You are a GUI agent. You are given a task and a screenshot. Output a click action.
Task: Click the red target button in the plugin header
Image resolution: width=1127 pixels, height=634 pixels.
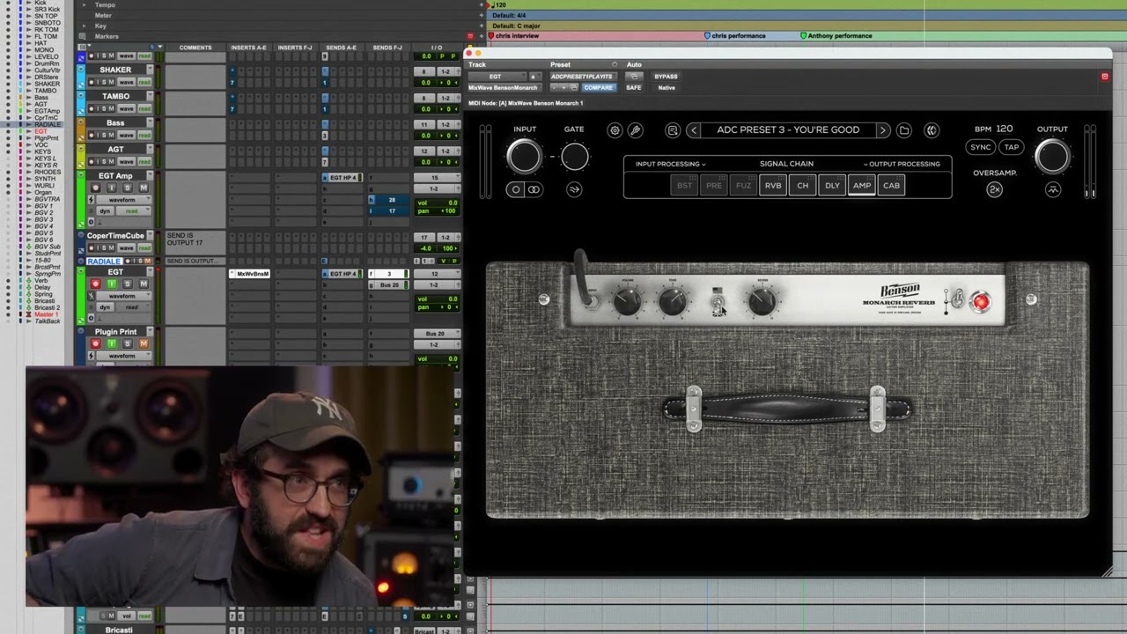click(1104, 77)
